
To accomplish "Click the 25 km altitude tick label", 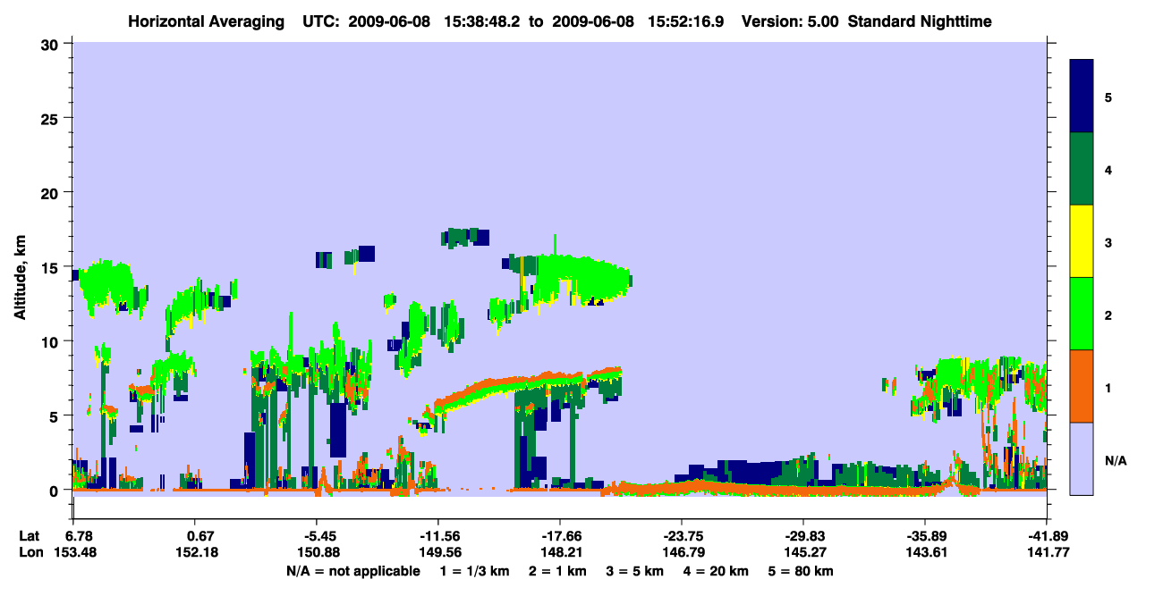I will click(51, 118).
